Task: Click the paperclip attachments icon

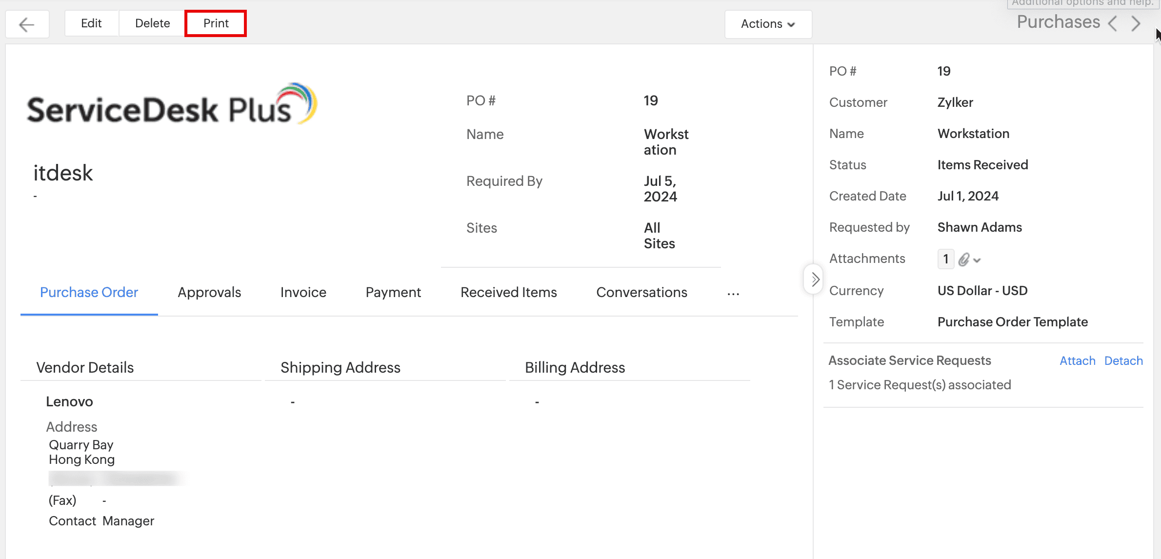Action: coord(963,260)
